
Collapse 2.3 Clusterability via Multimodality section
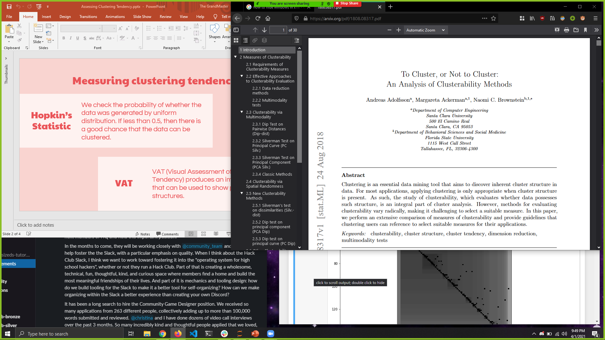coord(242,112)
